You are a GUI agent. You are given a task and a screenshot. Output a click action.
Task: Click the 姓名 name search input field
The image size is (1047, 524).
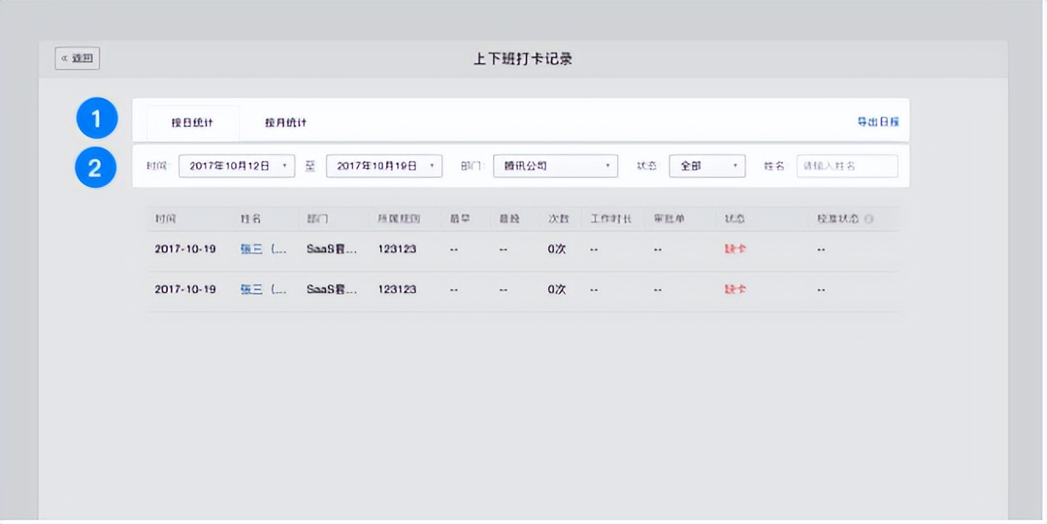point(846,166)
